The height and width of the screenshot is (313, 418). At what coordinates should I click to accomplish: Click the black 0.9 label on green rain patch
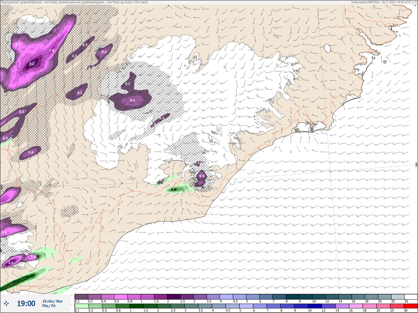coord(174,189)
